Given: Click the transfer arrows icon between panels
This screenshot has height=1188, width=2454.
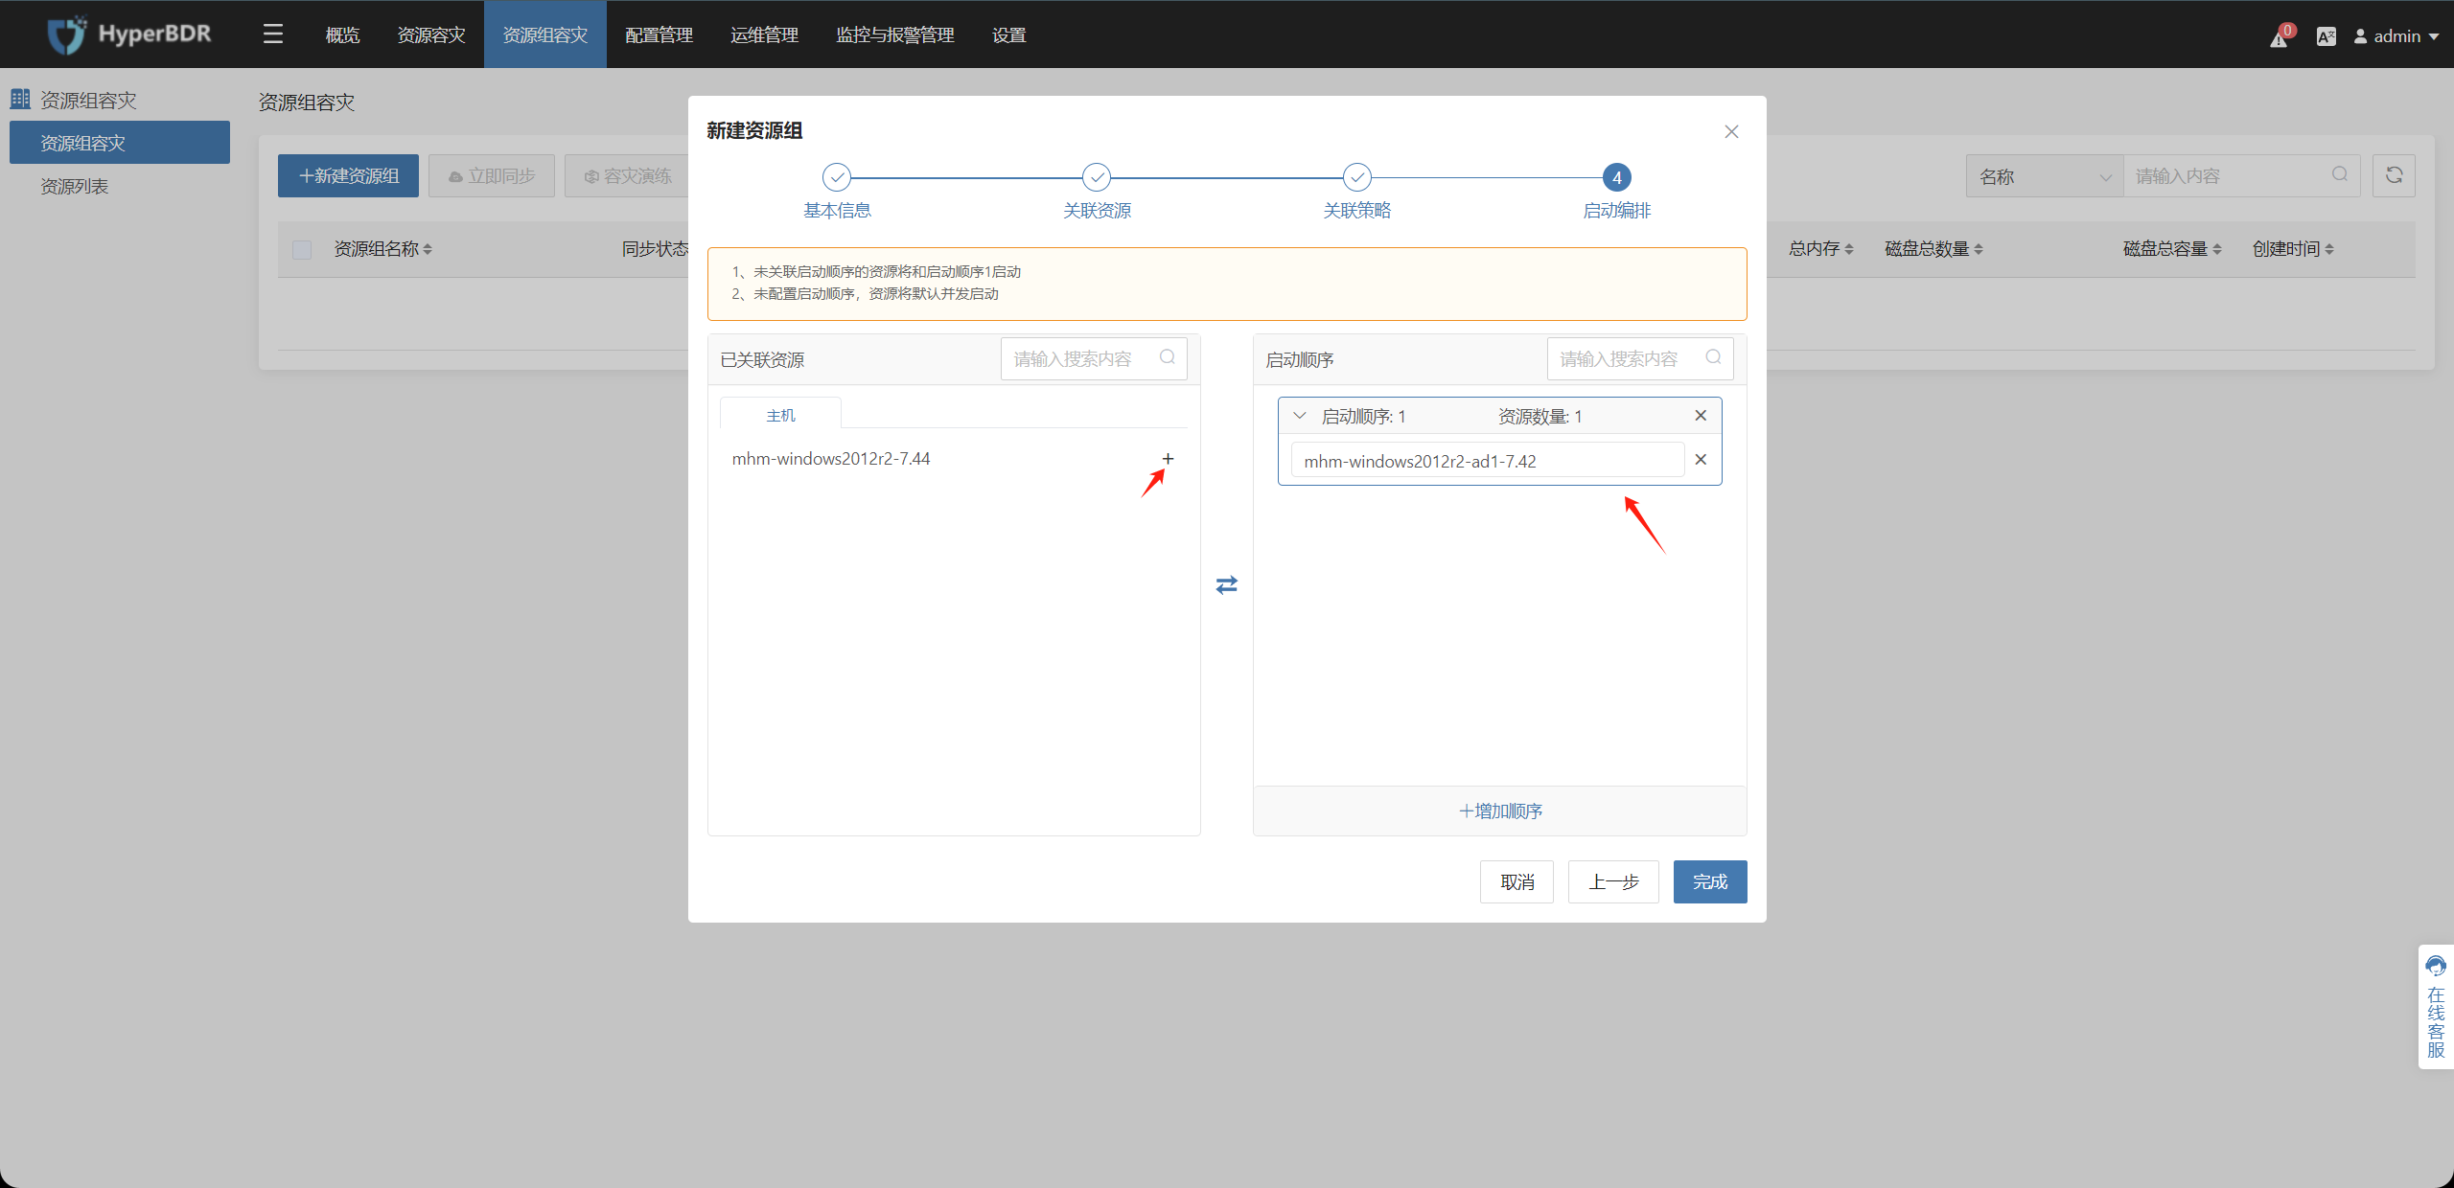Looking at the screenshot, I should click(1226, 584).
